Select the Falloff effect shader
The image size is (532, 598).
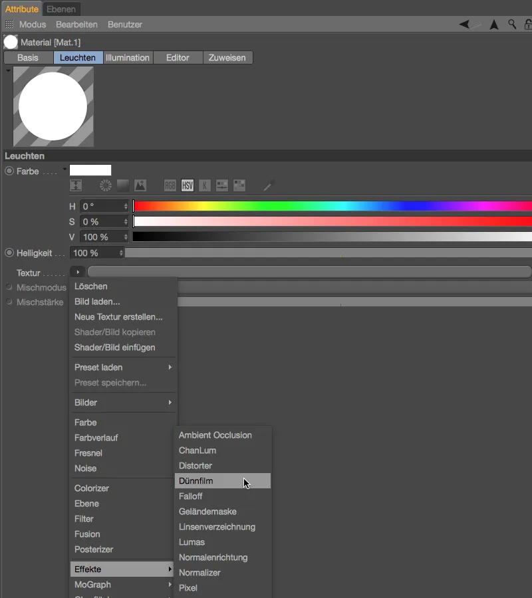[x=223, y=496]
